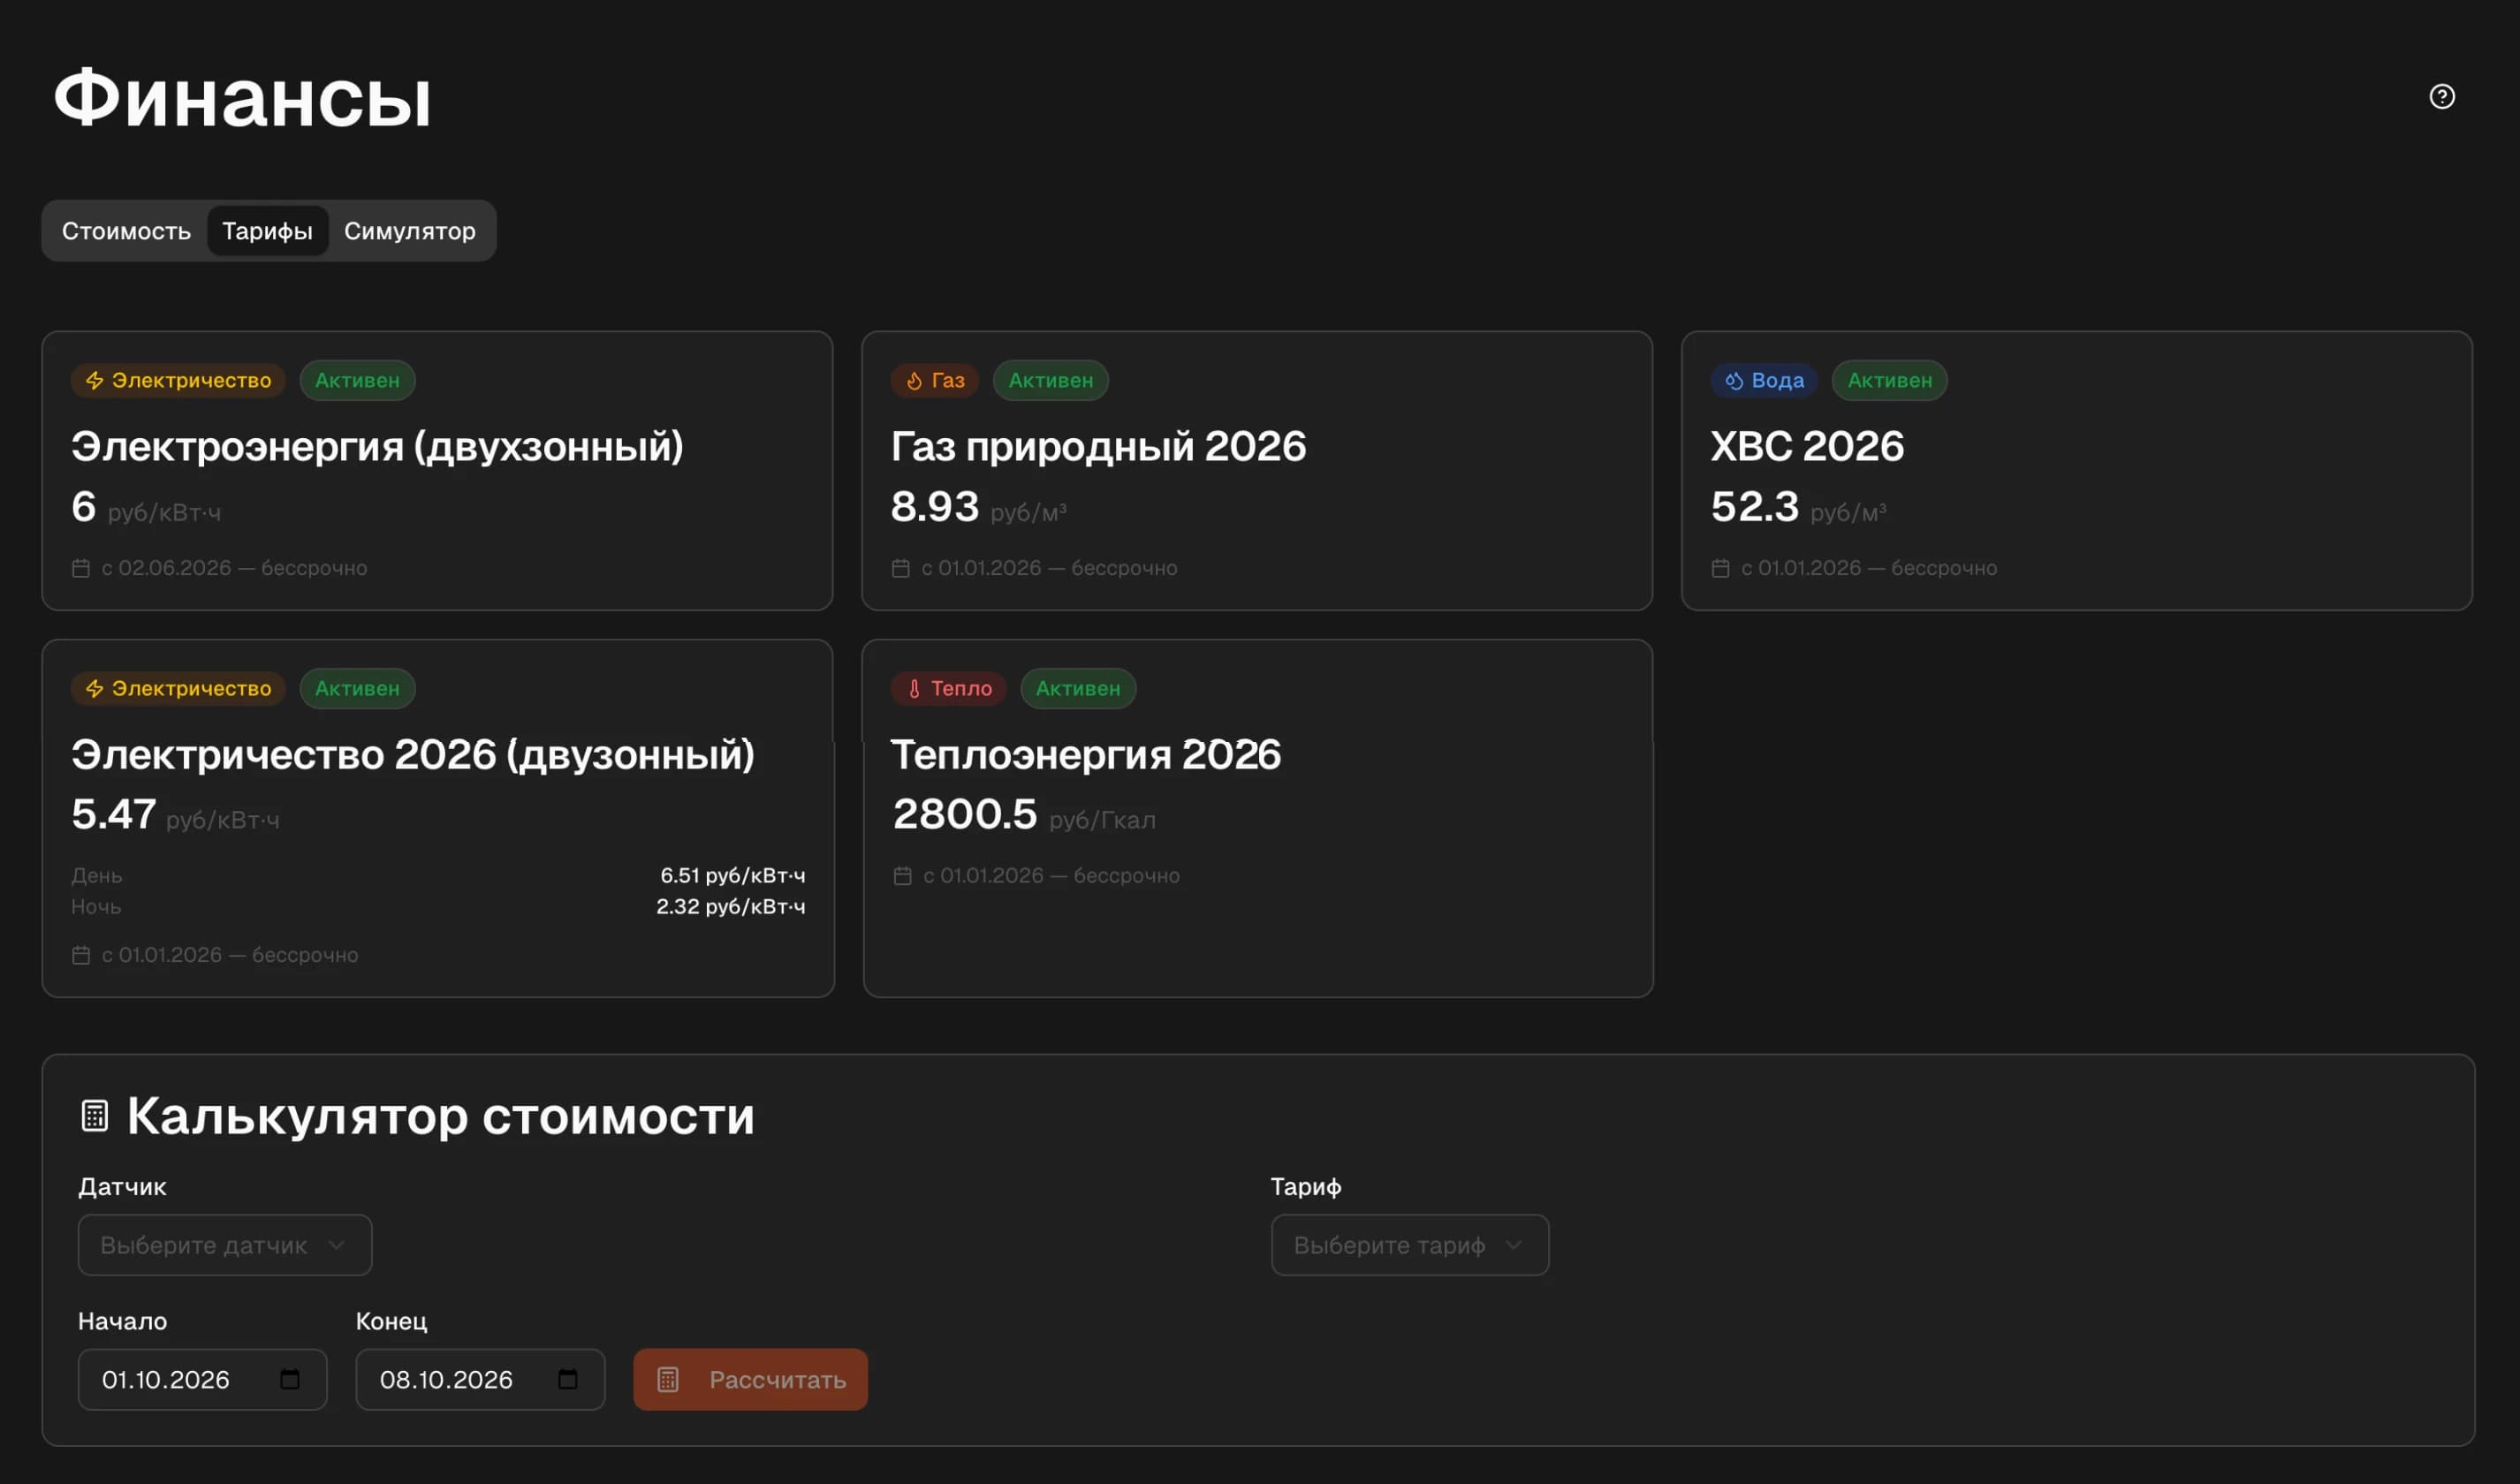Click Активен badge on the Вода card
2520x1484 pixels.
click(x=1889, y=380)
